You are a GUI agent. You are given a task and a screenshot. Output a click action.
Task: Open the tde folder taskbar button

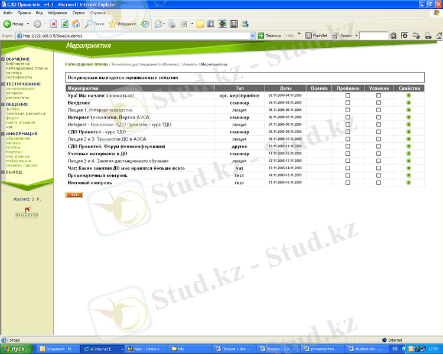click(x=190, y=349)
